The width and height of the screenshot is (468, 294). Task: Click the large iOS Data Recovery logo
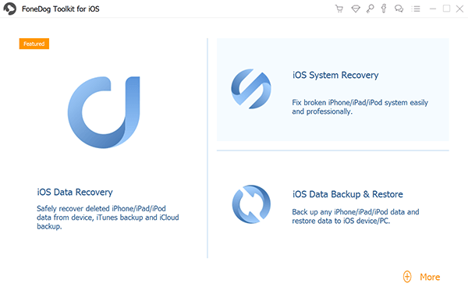point(104,112)
